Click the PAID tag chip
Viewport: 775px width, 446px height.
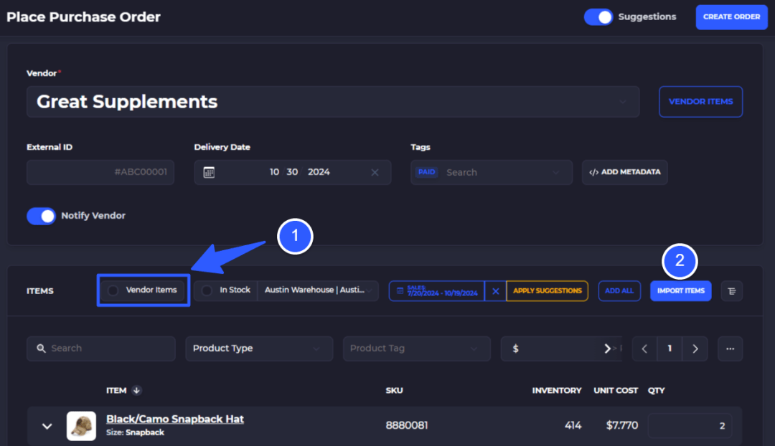tap(426, 172)
